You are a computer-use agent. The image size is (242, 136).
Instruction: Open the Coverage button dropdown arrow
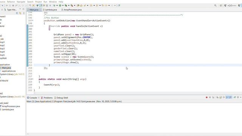tap(69, 5)
